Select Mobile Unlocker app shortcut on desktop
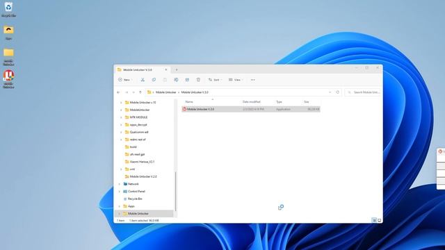Viewport: 445px width, 250px height. tap(8, 79)
